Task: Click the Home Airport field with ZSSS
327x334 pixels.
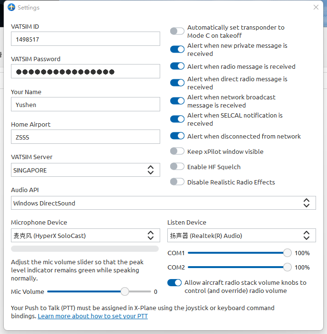Action: click(85, 137)
